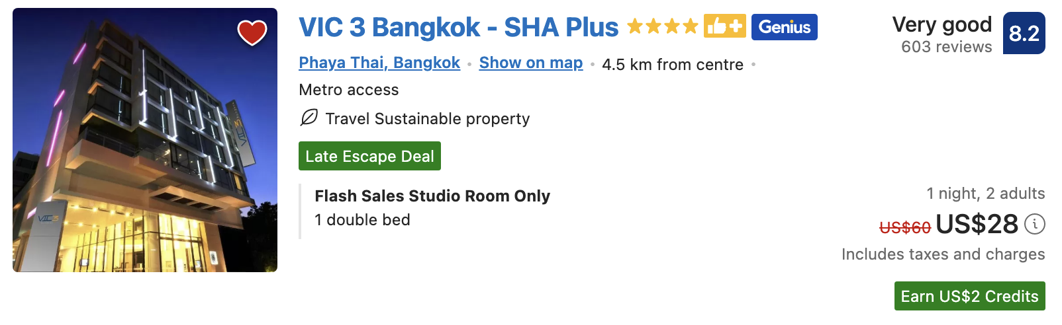Click the 8.2 review score badge
The image size is (1062, 325).
[1024, 33]
